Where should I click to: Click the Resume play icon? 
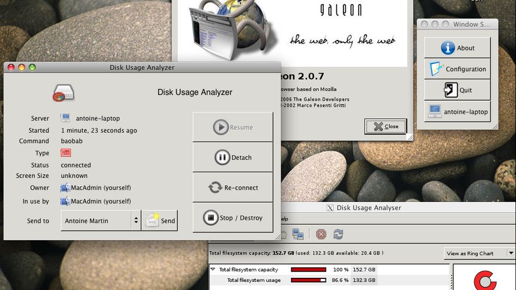click(220, 127)
